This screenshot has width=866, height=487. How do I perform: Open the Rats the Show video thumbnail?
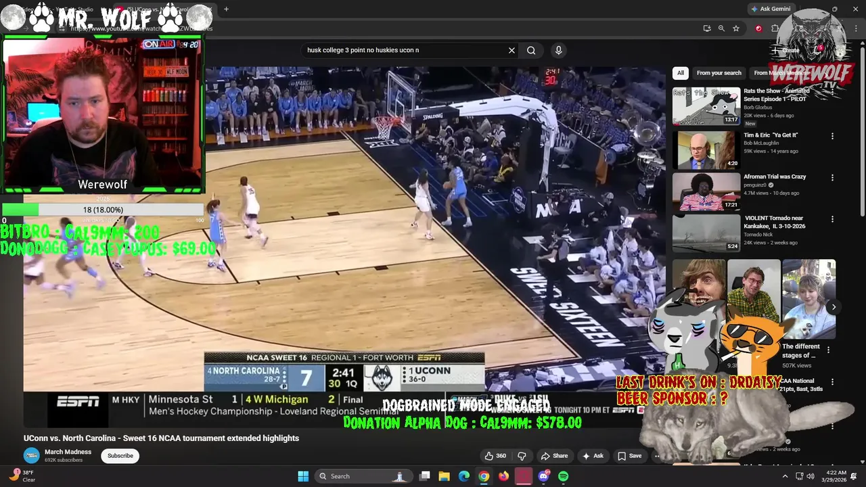tap(706, 106)
